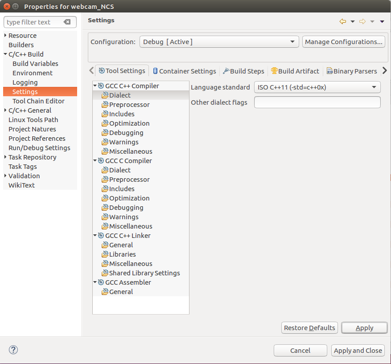Select Task Tags page in sidebar
This screenshot has height=364, width=391.
(22, 167)
